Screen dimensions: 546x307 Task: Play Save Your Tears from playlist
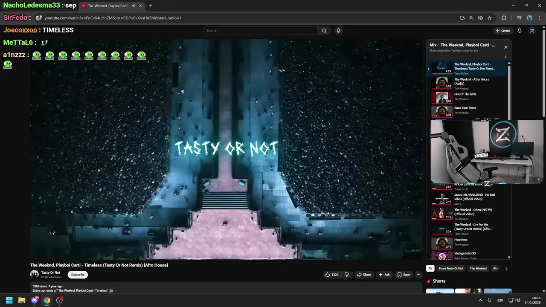point(467,111)
